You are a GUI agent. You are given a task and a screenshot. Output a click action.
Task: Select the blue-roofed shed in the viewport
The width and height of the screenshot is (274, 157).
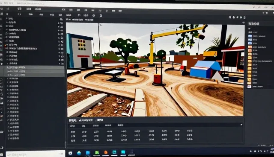click(x=205, y=69)
